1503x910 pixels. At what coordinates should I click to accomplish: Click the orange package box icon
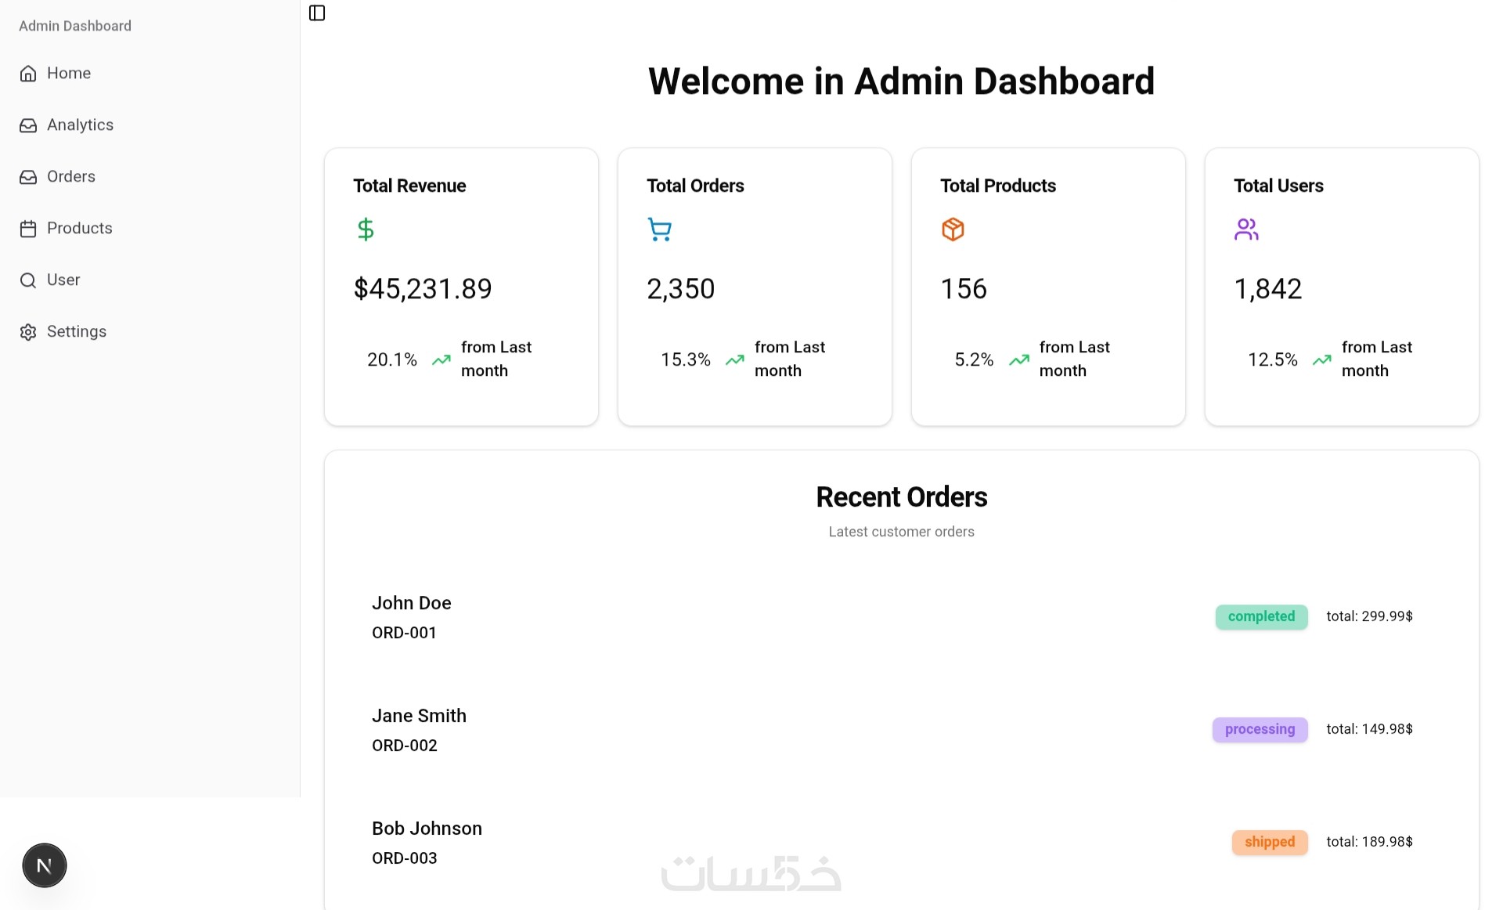tap(953, 229)
